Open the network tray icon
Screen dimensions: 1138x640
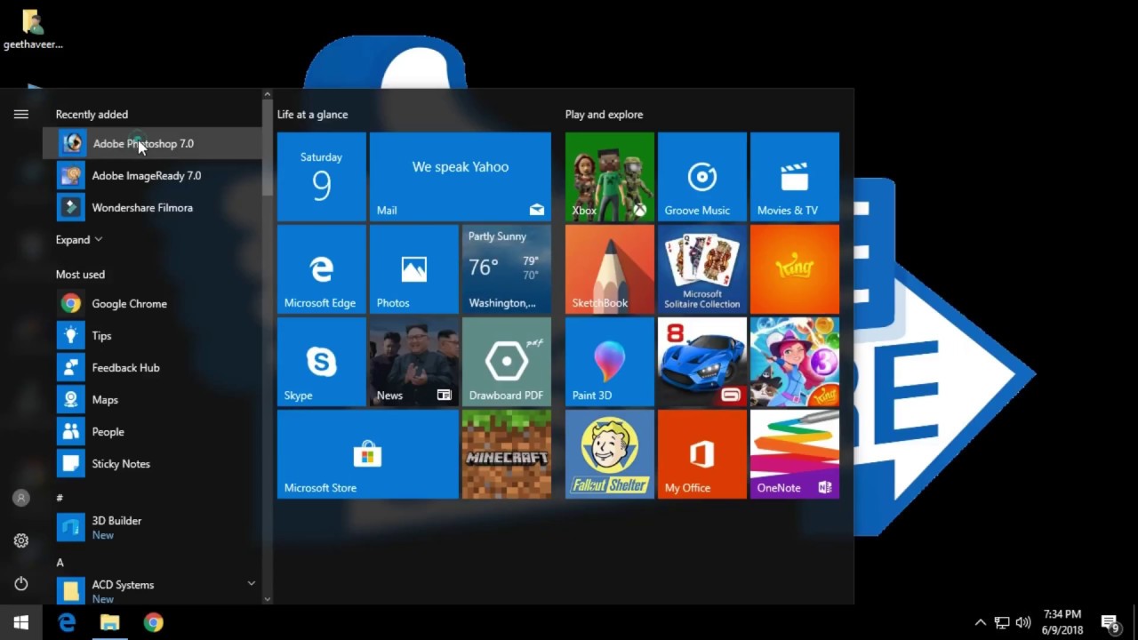pyautogui.click(x=1002, y=622)
